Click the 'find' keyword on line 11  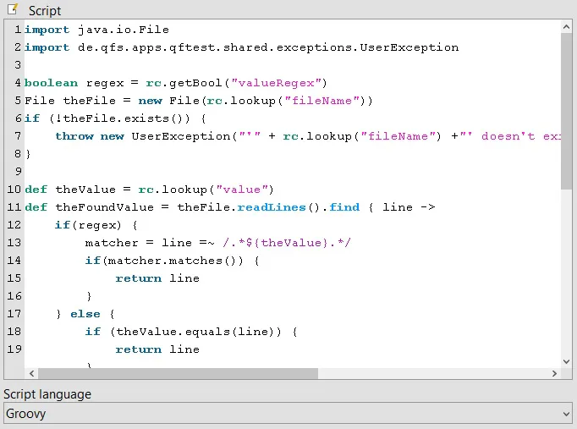pyautogui.click(x=344, y=207)
